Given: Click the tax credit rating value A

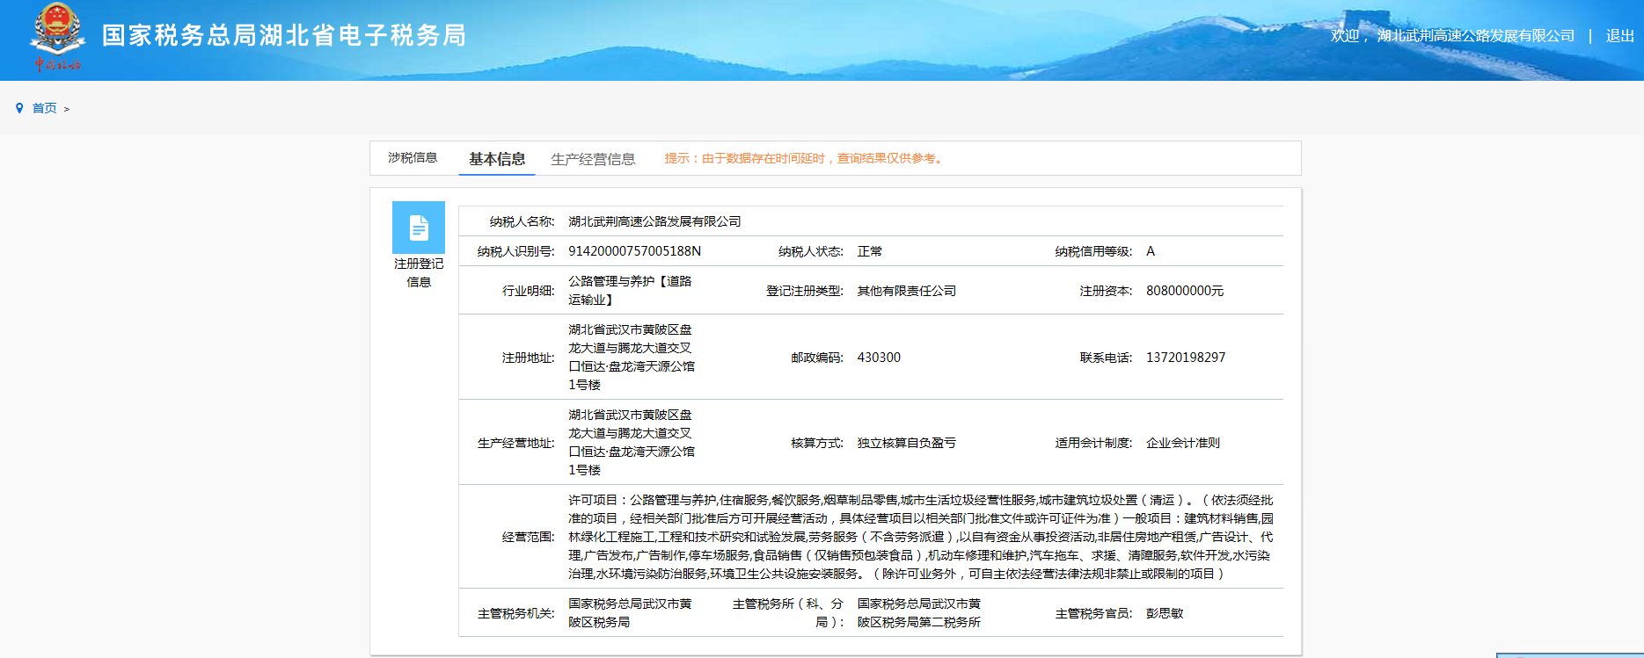Looking at the screenshot, I should click(x=1151, y=251).
